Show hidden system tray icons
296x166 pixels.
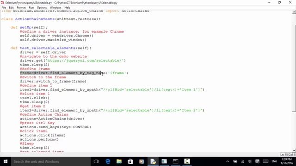point(228,161)
